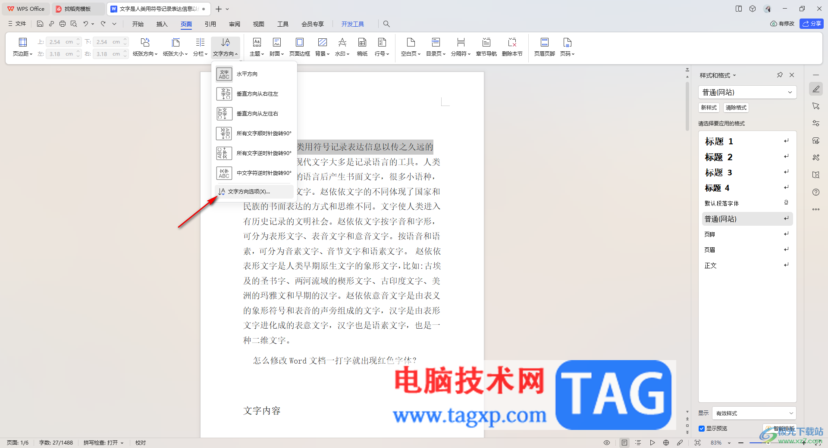This screenshot has height=448, width=828.
Task: Open the Page Margins tool
Action: click(22, 47)
